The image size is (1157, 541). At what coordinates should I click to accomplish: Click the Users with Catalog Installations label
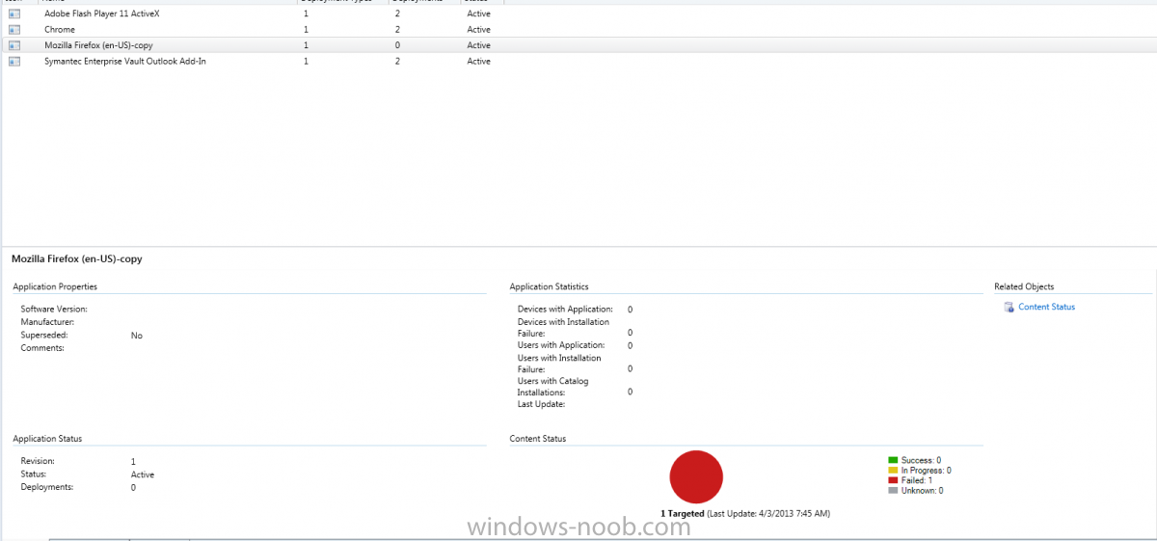pos(553,387)
